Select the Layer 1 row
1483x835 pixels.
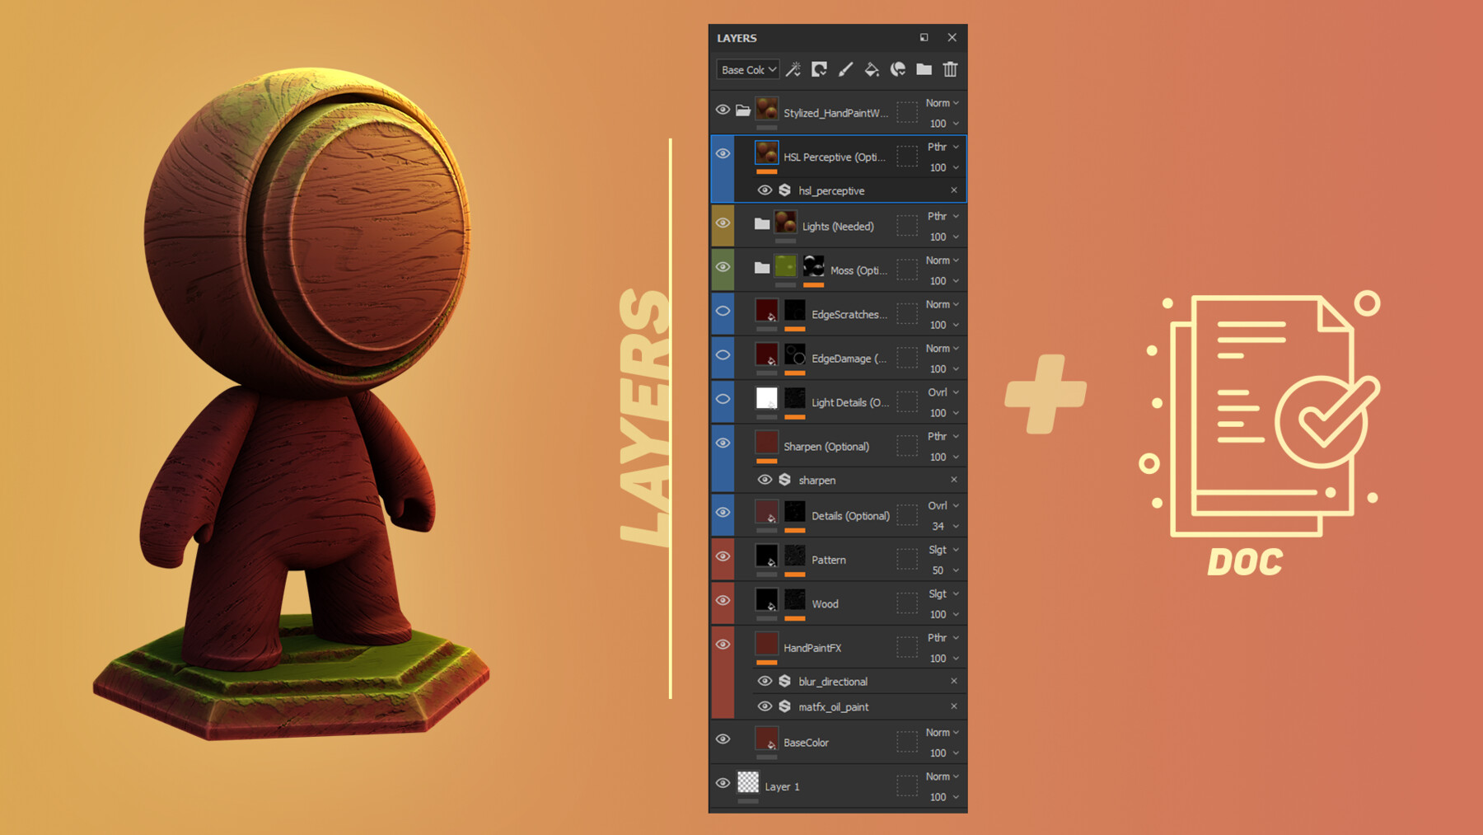pos(839,786)
